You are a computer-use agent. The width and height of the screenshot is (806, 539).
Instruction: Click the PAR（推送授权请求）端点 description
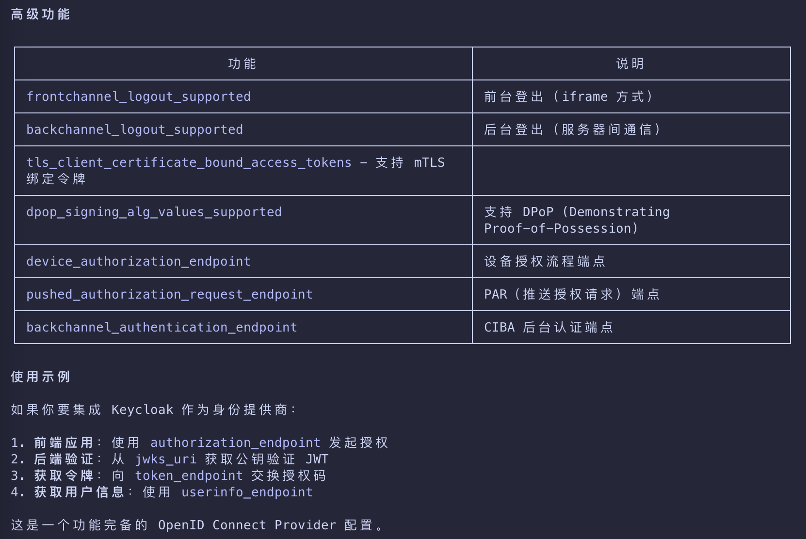(x=572, y=294)
